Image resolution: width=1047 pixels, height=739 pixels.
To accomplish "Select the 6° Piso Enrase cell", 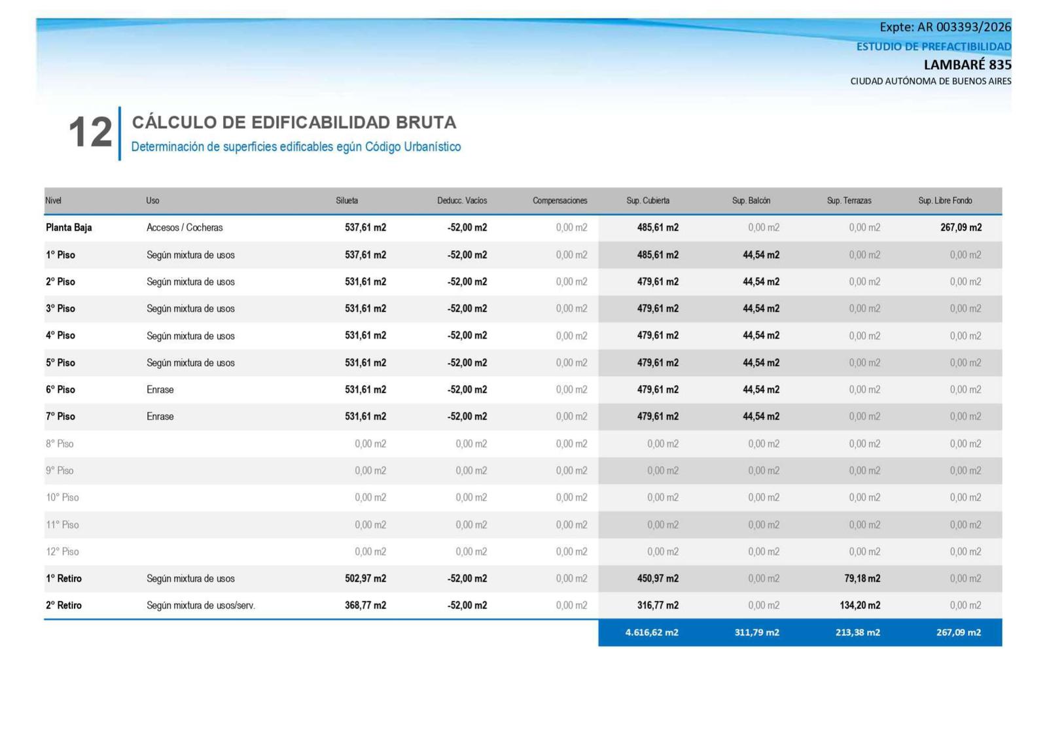I will click(160, 390).
